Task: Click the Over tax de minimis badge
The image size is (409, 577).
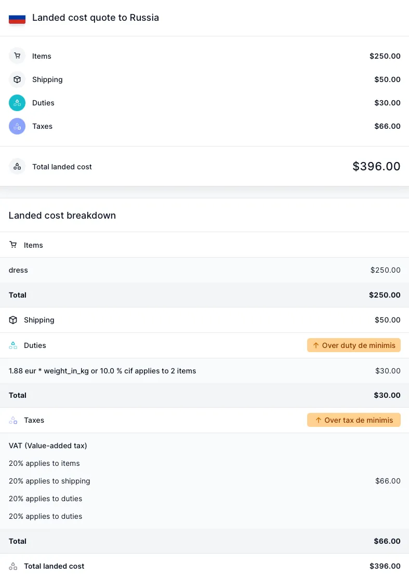Action: (x=354, y=420)
